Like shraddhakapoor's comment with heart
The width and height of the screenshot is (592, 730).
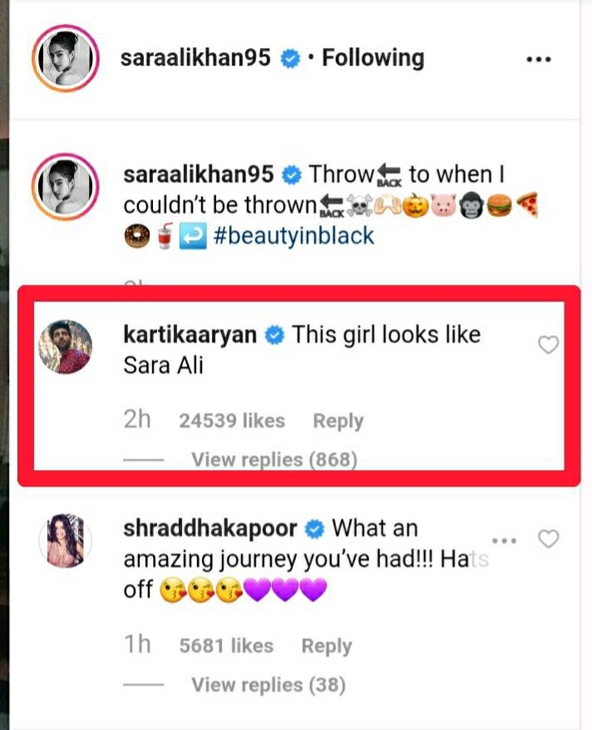(548, 539)
